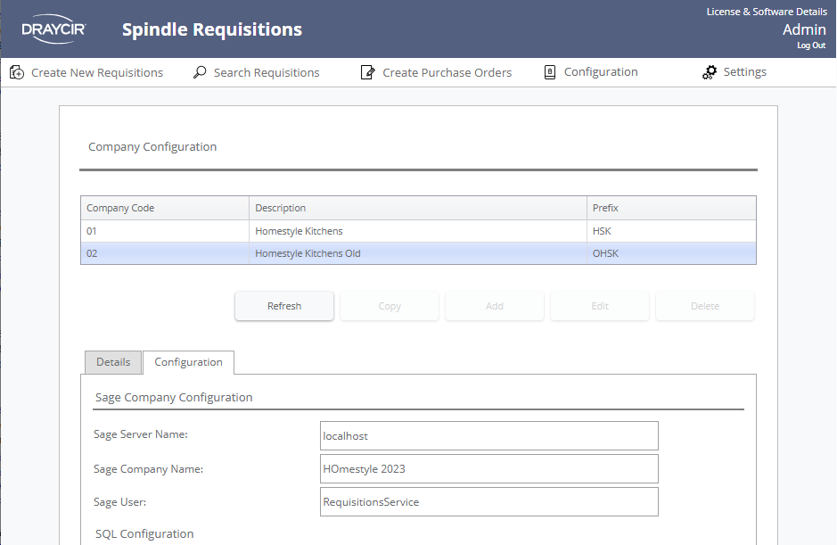This screenshot has height=545, width=837.
Task: Select the Homestyle Kitchens description cell
Action: coord(418,231)
